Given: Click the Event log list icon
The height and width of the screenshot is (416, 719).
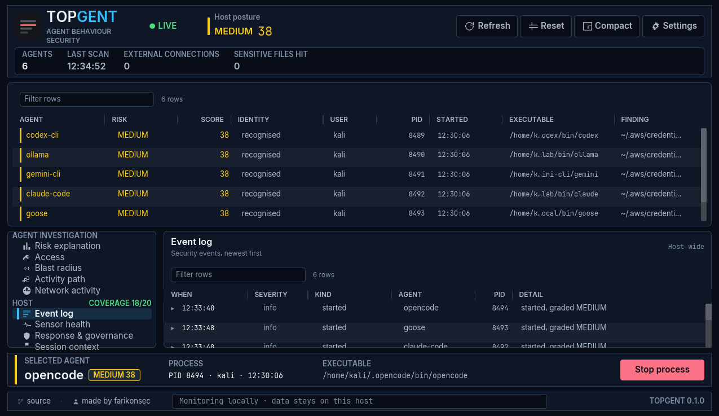Looking at the screenshot, I should pos(27,314).
